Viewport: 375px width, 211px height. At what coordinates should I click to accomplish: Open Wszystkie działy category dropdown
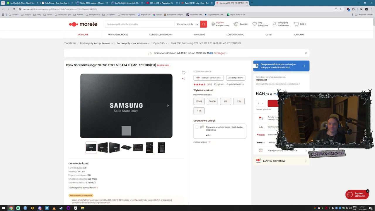(x=187, y=24)
